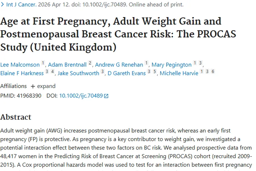Click affiliation superscript 4 after Elaine F Harkness
The height and width of the screenshot is (171, 256).
[52, 72]
